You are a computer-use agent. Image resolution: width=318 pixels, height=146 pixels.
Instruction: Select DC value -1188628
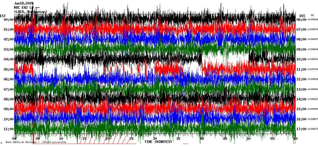click(312, 19)
